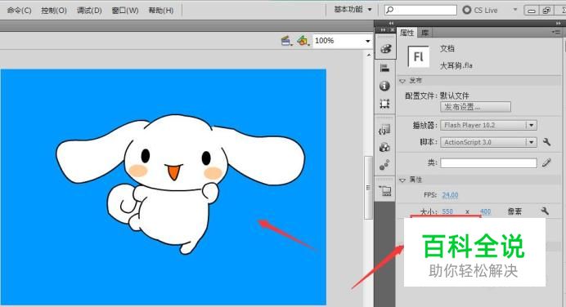566x307 pixels.
Task: Click the FPS 24.00 value
Action: point(450,195)
